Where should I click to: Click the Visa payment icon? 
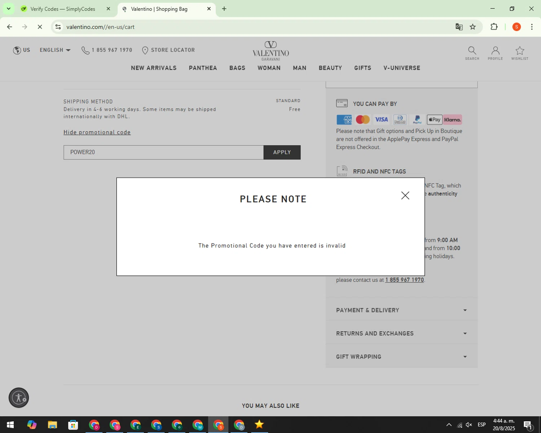pos(381,119)
